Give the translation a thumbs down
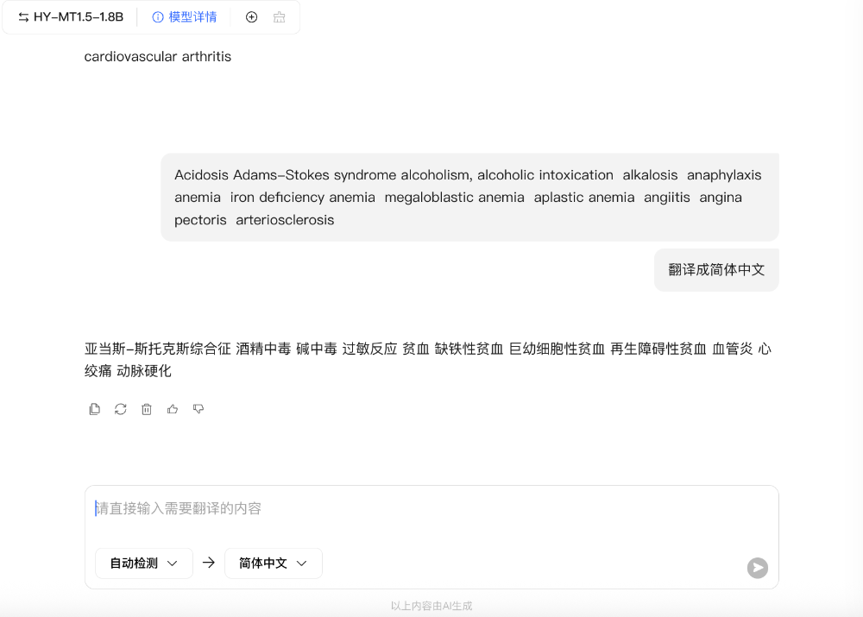 coord(198,408)
